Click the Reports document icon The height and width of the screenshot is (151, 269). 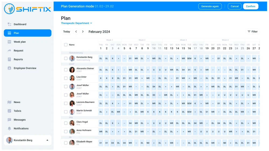(x=9, y=59)
